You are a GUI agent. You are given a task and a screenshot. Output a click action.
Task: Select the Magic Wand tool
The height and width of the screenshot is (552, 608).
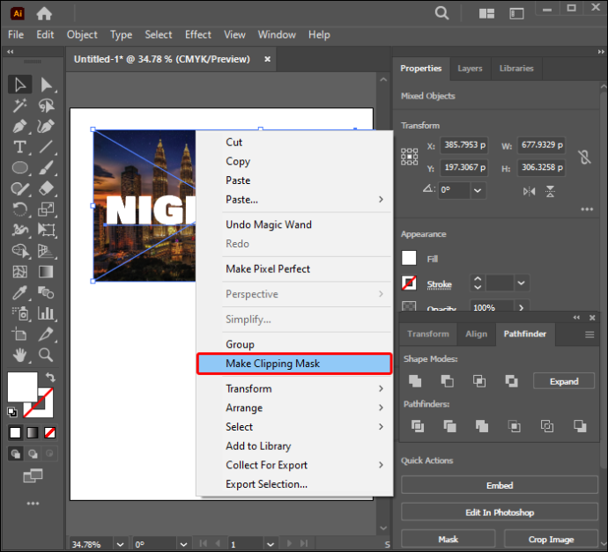coord(19,106)
